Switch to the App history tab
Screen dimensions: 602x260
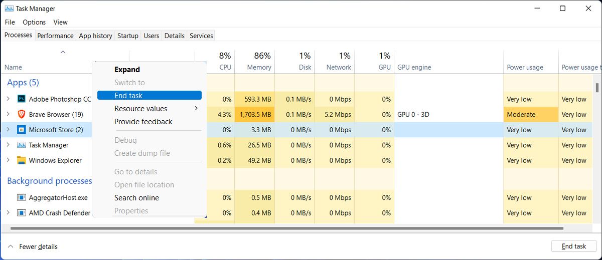click(x=95, y=36)
